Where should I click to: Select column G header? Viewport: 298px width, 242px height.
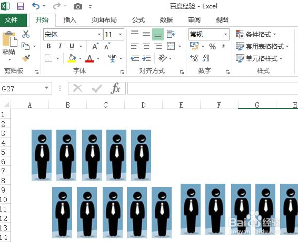tap(257, 105)
